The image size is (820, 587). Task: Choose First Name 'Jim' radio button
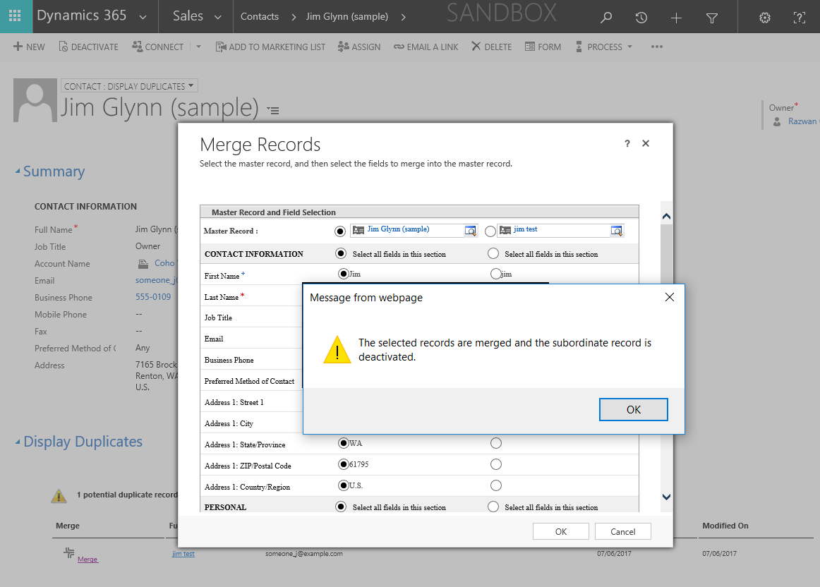tap(344, 273)
